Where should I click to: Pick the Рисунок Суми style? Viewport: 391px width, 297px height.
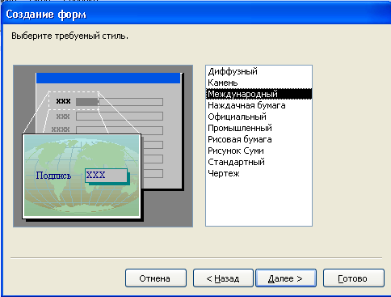pyautogui.click(x=259, y=151)
